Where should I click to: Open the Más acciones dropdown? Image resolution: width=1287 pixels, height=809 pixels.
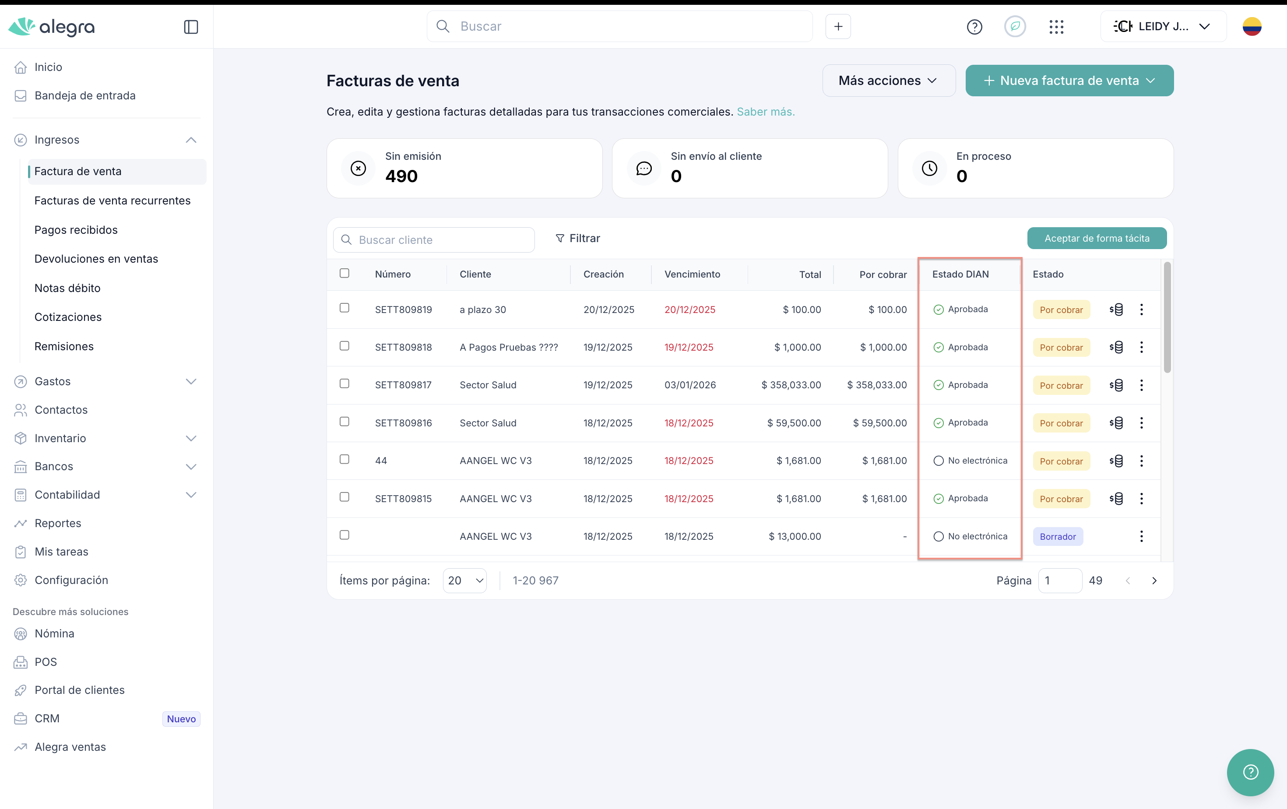[x=888, y=81]
